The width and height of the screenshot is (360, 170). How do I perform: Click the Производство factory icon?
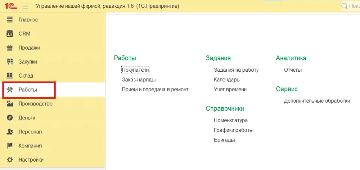9,104
